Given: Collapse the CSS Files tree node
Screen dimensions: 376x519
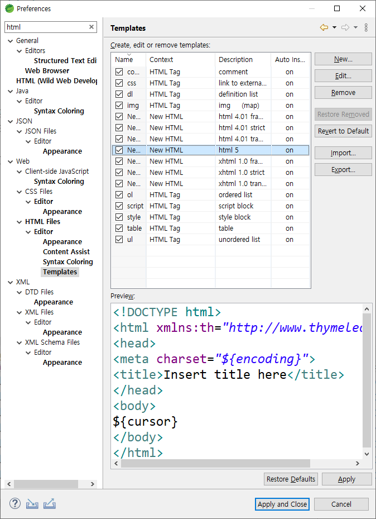Looking at the screenshot, I should (20, 192).
